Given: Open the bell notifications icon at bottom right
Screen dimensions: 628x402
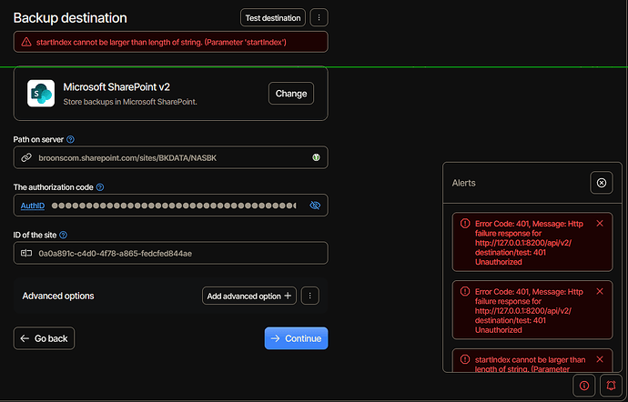Looking at the screenshot, I should [x=609, y=385].
